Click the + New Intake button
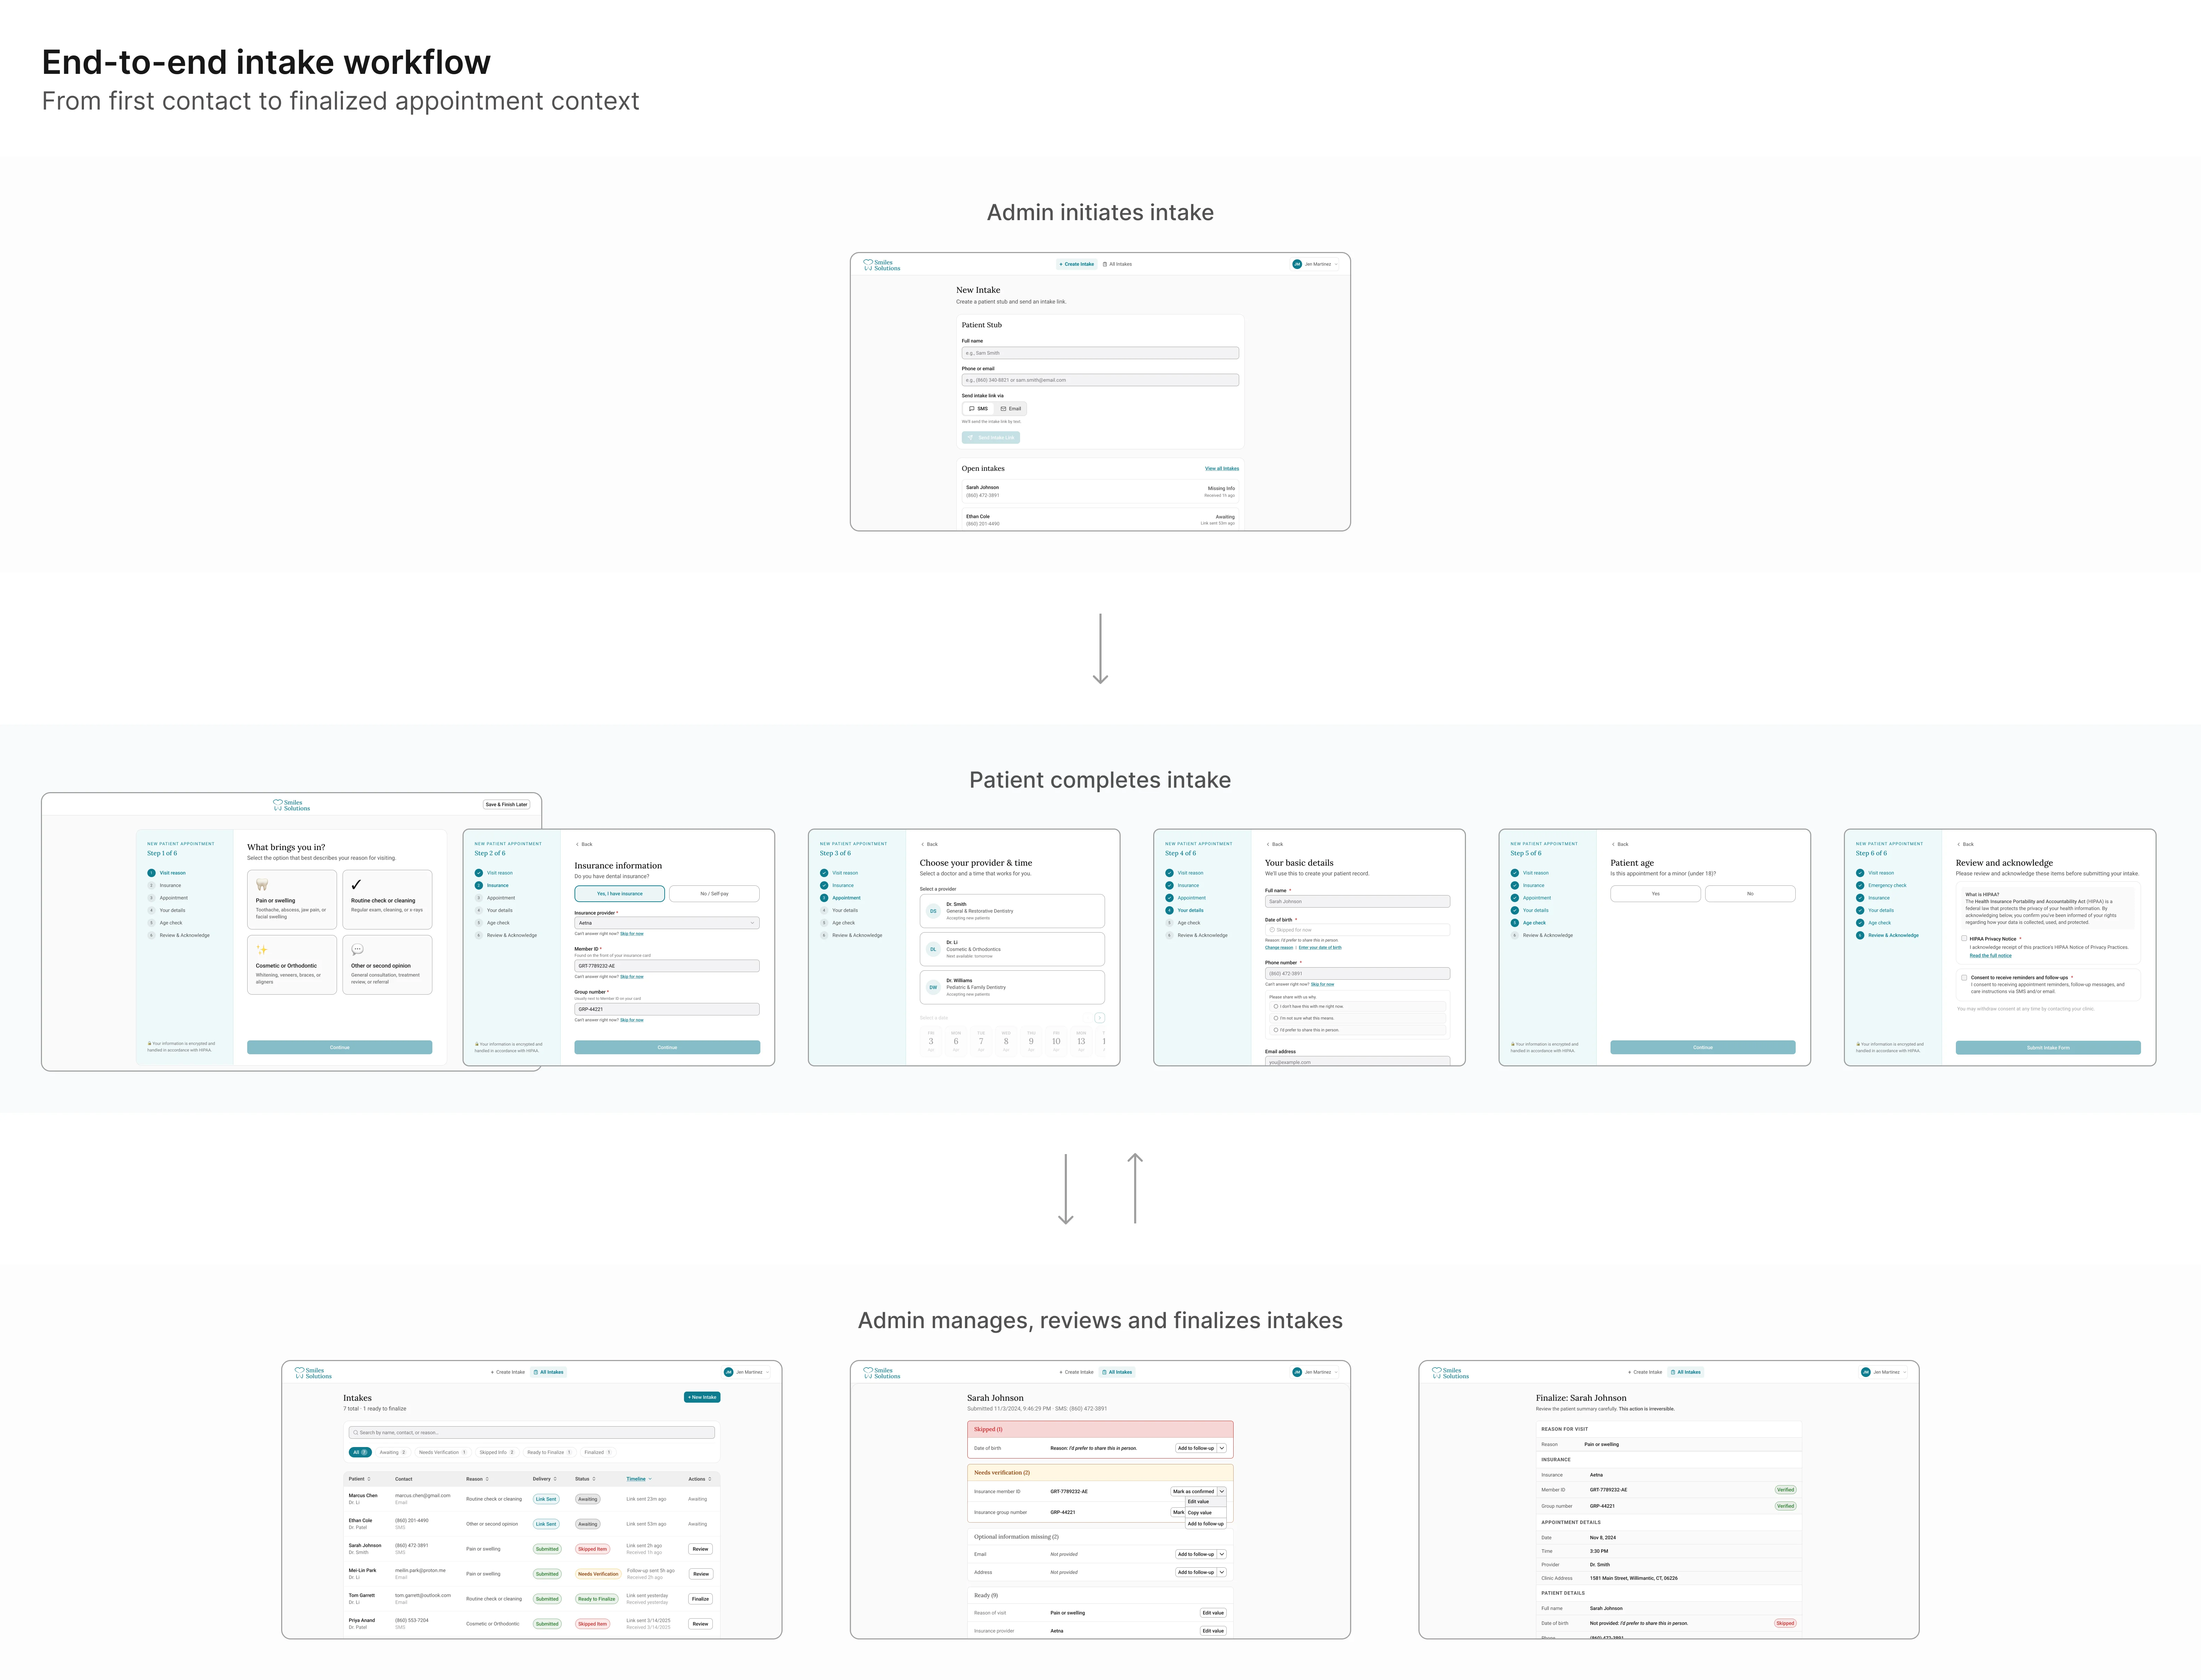2201x1680 pixels. [x=702, y=1397]
